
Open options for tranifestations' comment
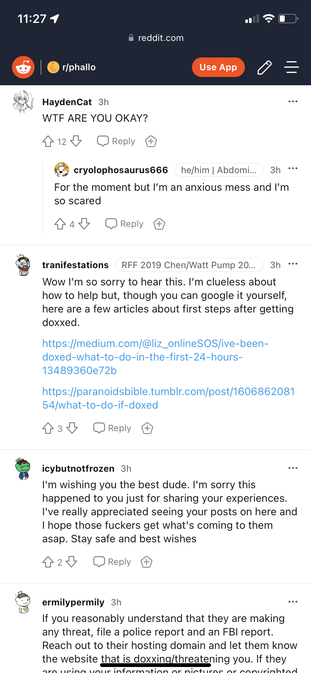click(x=293, y=264)
